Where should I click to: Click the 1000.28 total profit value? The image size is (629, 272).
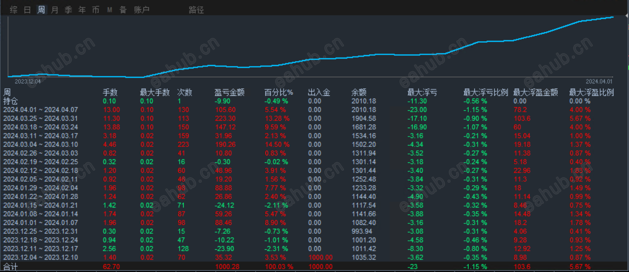coord(227,267)
